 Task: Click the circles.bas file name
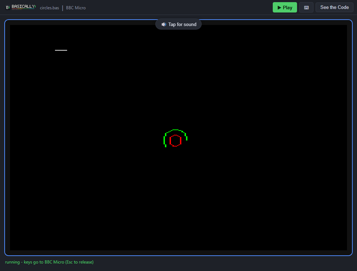49,8
